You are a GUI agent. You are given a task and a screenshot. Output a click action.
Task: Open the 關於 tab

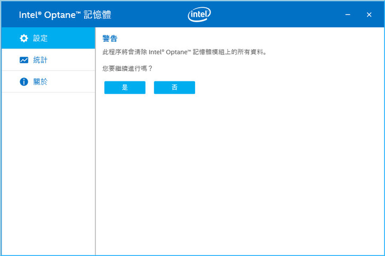click(40, 82)
